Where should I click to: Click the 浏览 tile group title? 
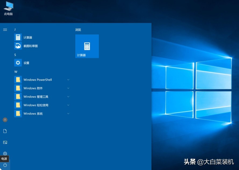(78, 30)
